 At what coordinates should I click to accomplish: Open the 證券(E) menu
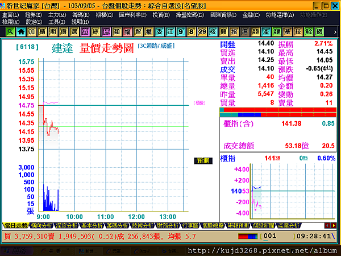[x=34, y=15]
